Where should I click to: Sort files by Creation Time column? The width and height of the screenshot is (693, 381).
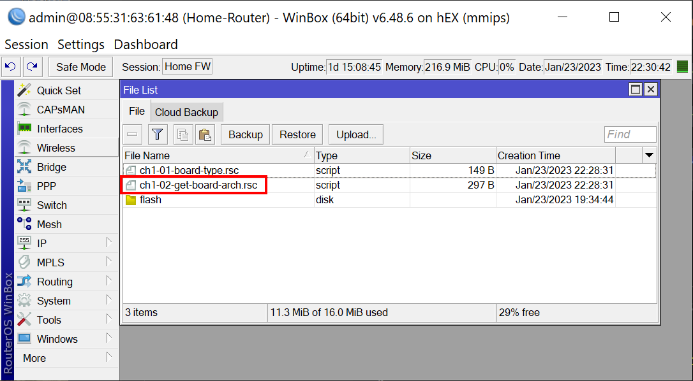click(x=555, y=155)
